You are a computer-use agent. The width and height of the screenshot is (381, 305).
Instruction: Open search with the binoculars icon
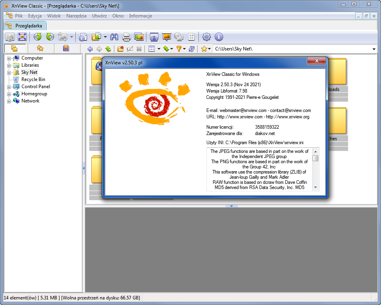tap(114, 37)
